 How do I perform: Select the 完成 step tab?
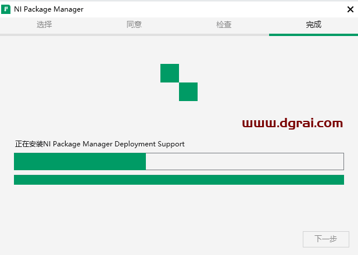313,24
